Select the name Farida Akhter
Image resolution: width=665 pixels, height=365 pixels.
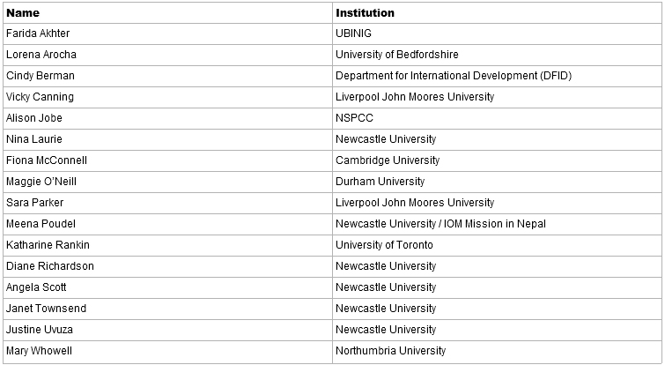[38, 34]
